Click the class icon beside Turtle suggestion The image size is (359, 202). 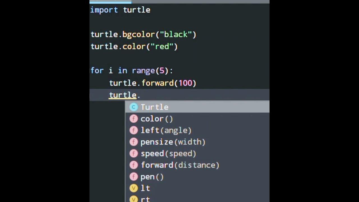click(134, 107)
